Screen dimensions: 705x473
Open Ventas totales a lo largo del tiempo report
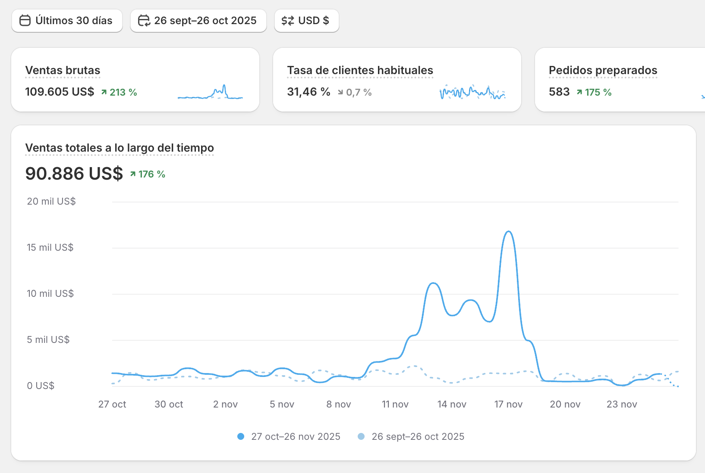120,148
